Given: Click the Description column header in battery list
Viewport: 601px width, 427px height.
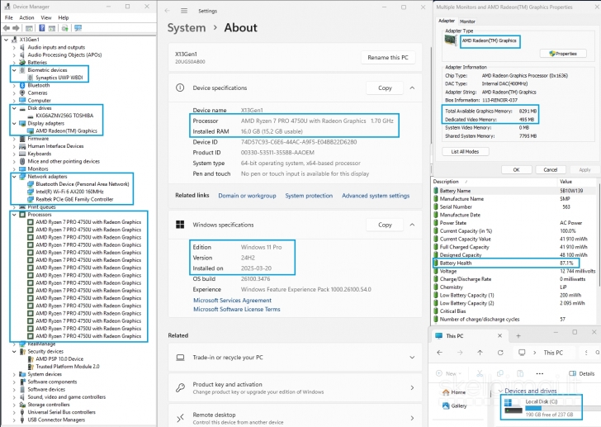Looking at the screenshot, I should 446,182.
